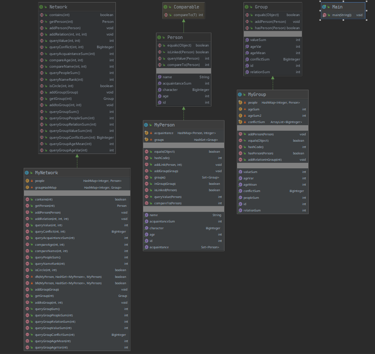Select queryGroupAgeVar(int) in the Network interface

pos(76,150)
